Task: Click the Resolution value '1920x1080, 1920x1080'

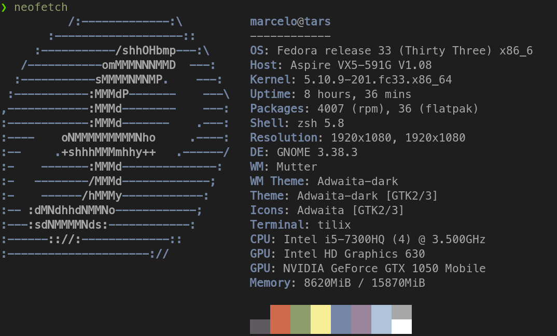Action: pos(398,138)
